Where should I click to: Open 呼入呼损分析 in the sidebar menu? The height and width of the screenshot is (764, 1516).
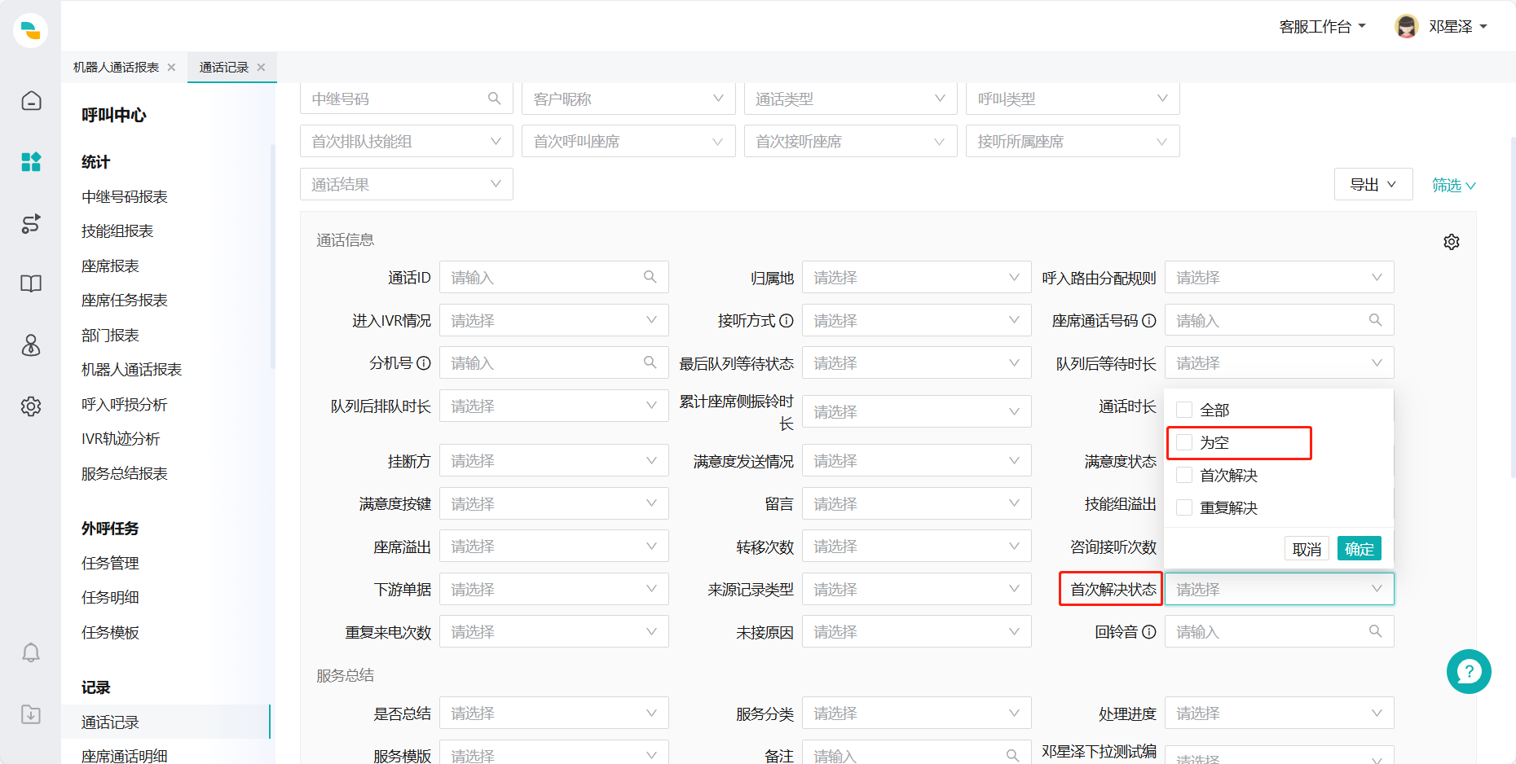tap(124, 405)
